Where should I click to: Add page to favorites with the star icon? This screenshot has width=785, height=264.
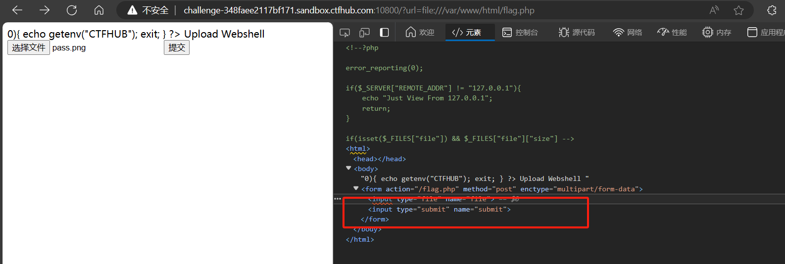click(738, 10)
